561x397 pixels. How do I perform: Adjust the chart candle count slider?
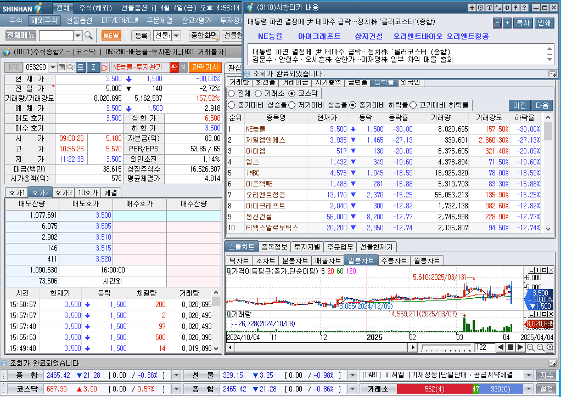click(x=446, y=347)
